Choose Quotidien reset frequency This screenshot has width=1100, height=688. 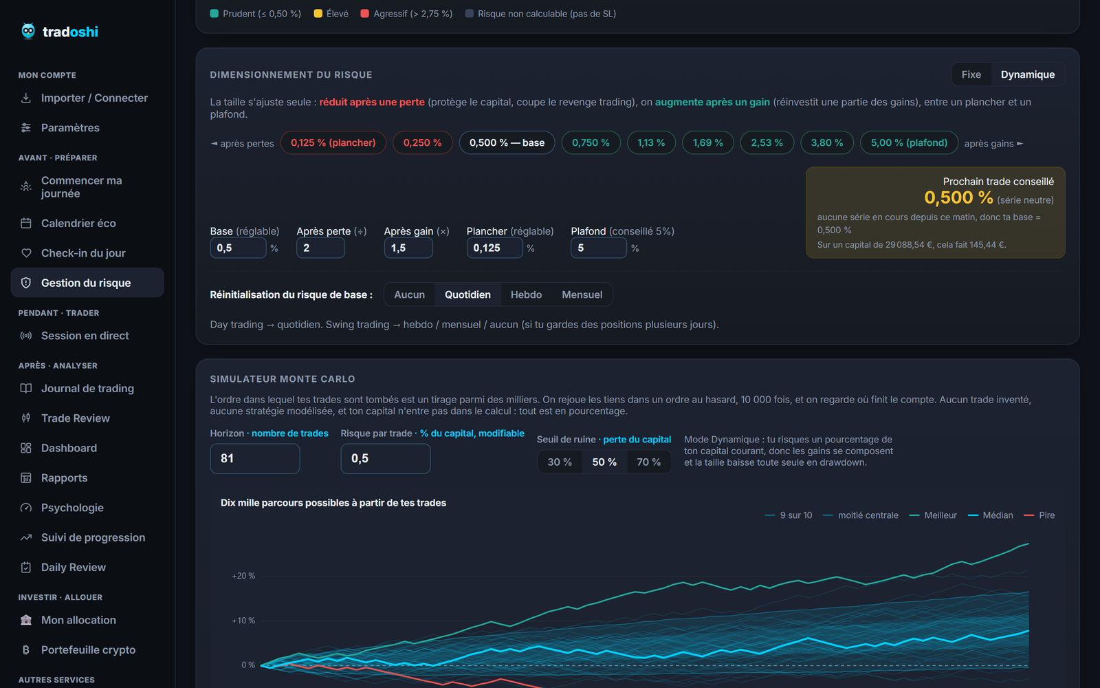pyautogui.click(x=467, y=294)
